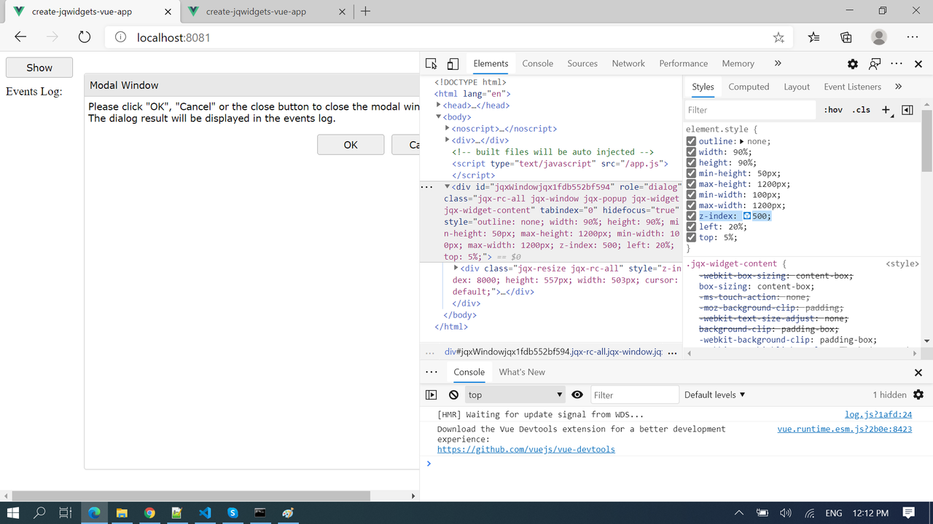Click the browser back arrow
Screen dimensions: 933x524
tap(20, 37)
